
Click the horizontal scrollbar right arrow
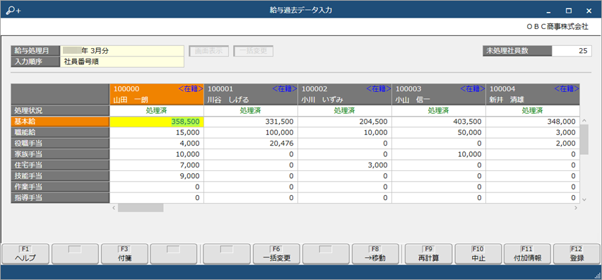click(576, 208)
